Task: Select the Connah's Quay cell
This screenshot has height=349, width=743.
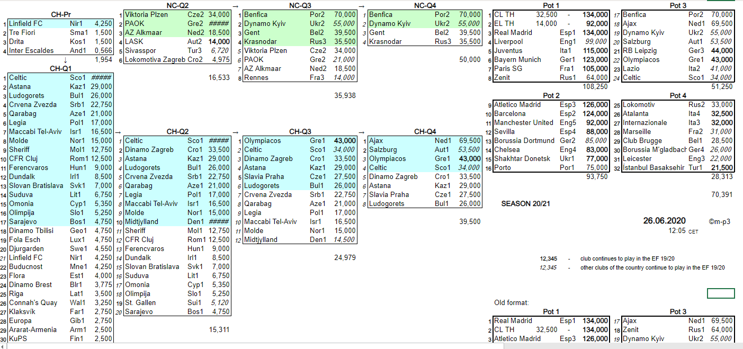Action: tap(33, 303)
